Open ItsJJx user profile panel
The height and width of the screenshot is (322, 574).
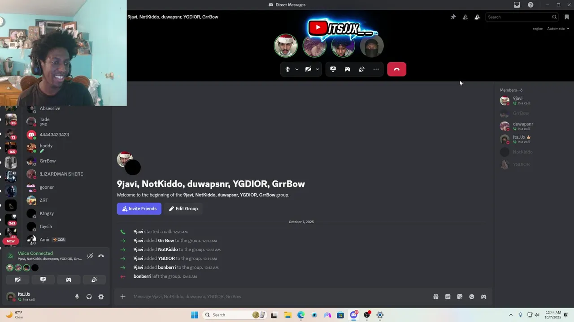point(36,297)
